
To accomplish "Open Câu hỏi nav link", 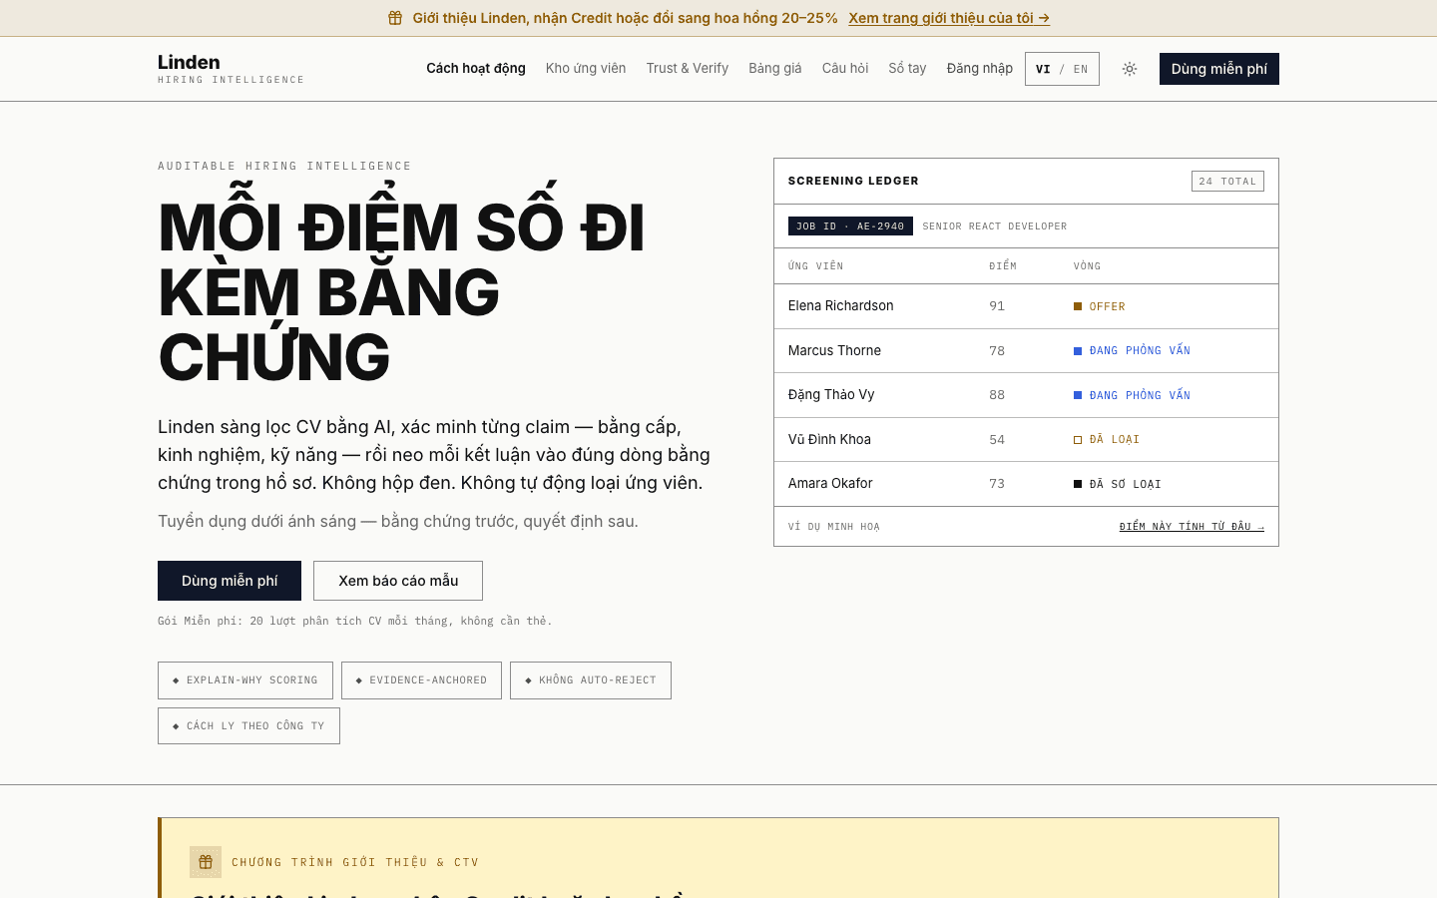I will (x=845, y=69).
